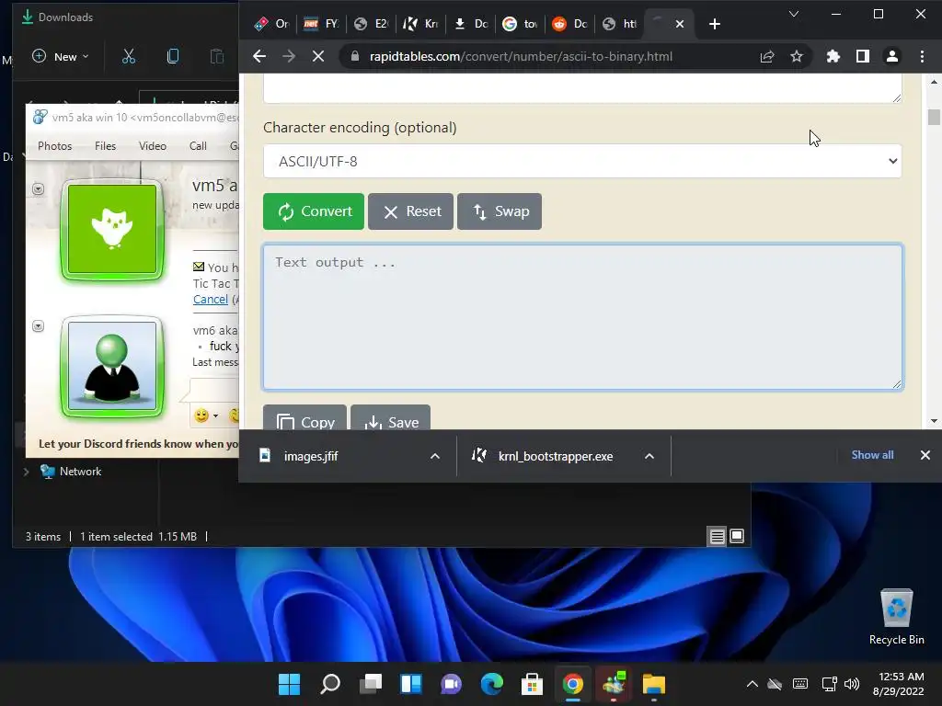
Task: Click the Swap button
Action: (500, 211)
